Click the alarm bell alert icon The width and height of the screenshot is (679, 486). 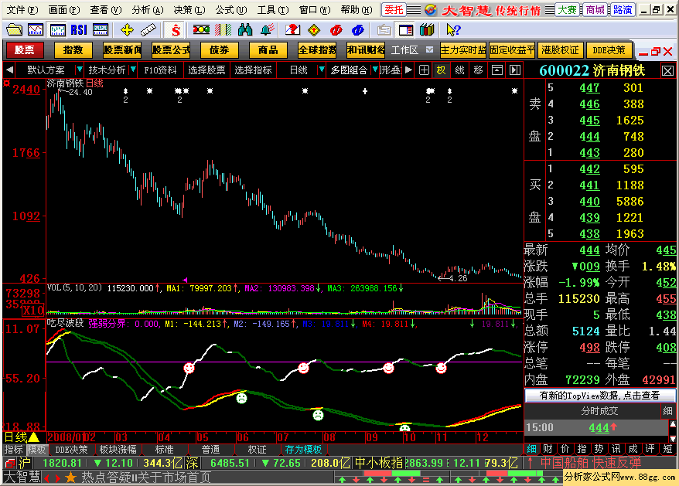coord(267,30)
